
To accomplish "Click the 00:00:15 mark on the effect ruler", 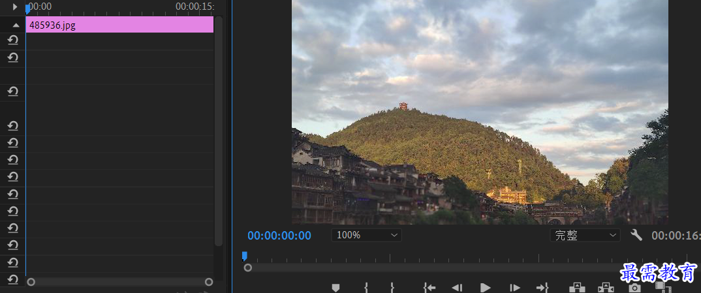I will click(195, 7).
